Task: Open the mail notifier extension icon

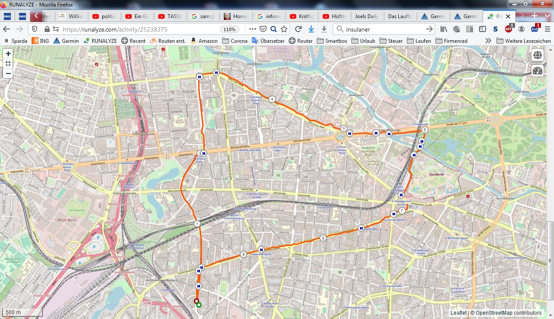Action: (535, 29)
